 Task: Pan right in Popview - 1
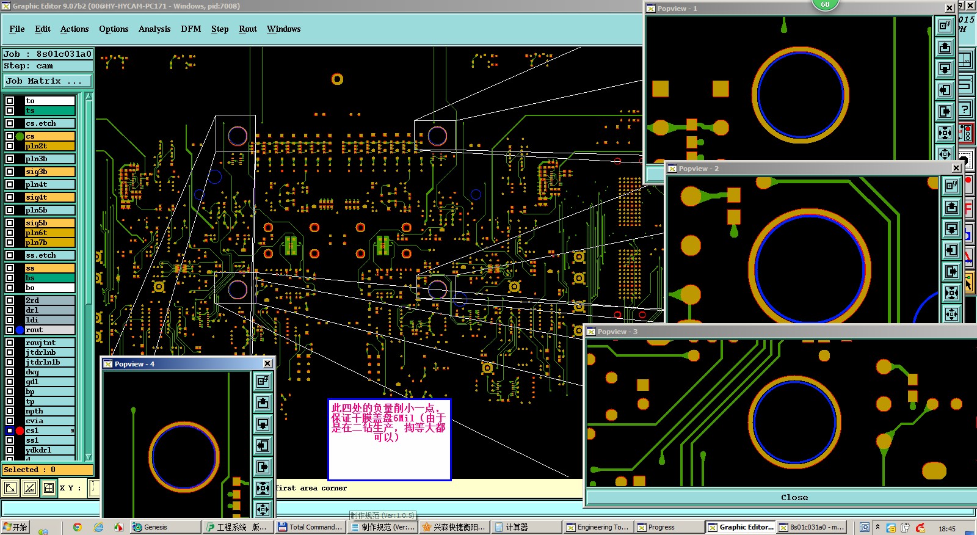click(945, 111)
